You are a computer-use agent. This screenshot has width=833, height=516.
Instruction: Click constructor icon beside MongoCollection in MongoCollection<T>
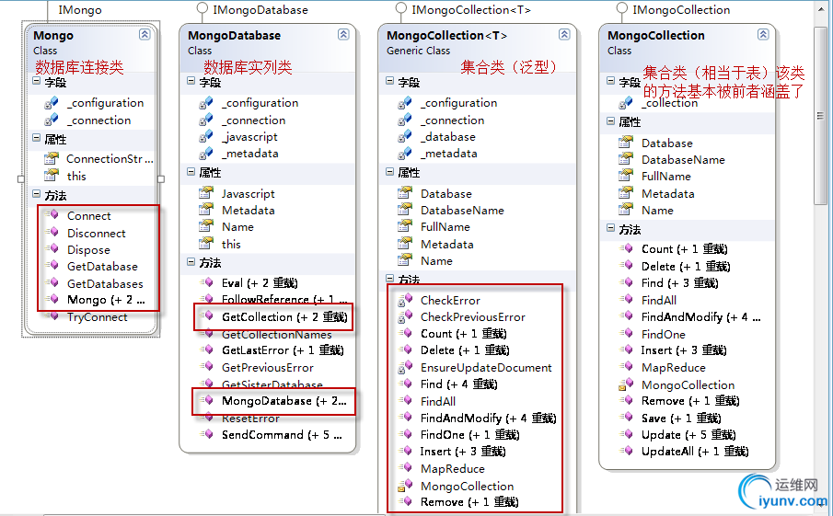click(x=405, y=486)
